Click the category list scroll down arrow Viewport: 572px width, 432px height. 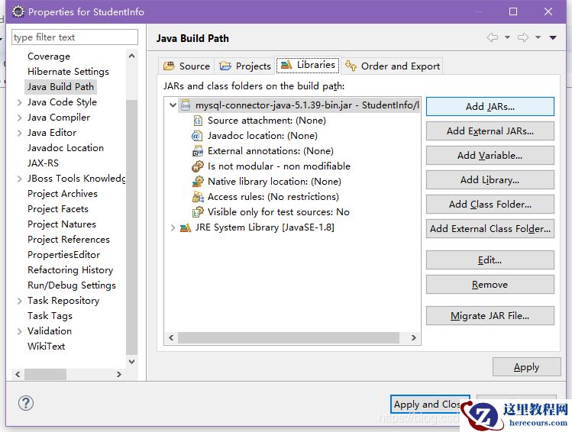pos(131,361)
